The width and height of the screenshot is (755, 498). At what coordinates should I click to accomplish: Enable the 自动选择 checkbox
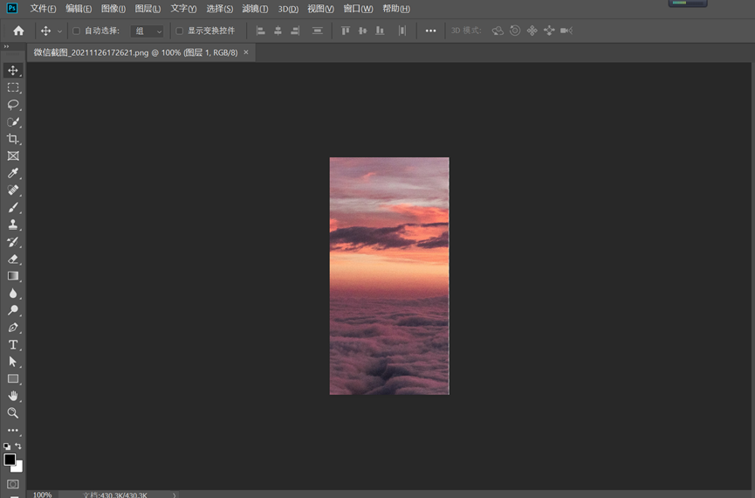point(76,31)
